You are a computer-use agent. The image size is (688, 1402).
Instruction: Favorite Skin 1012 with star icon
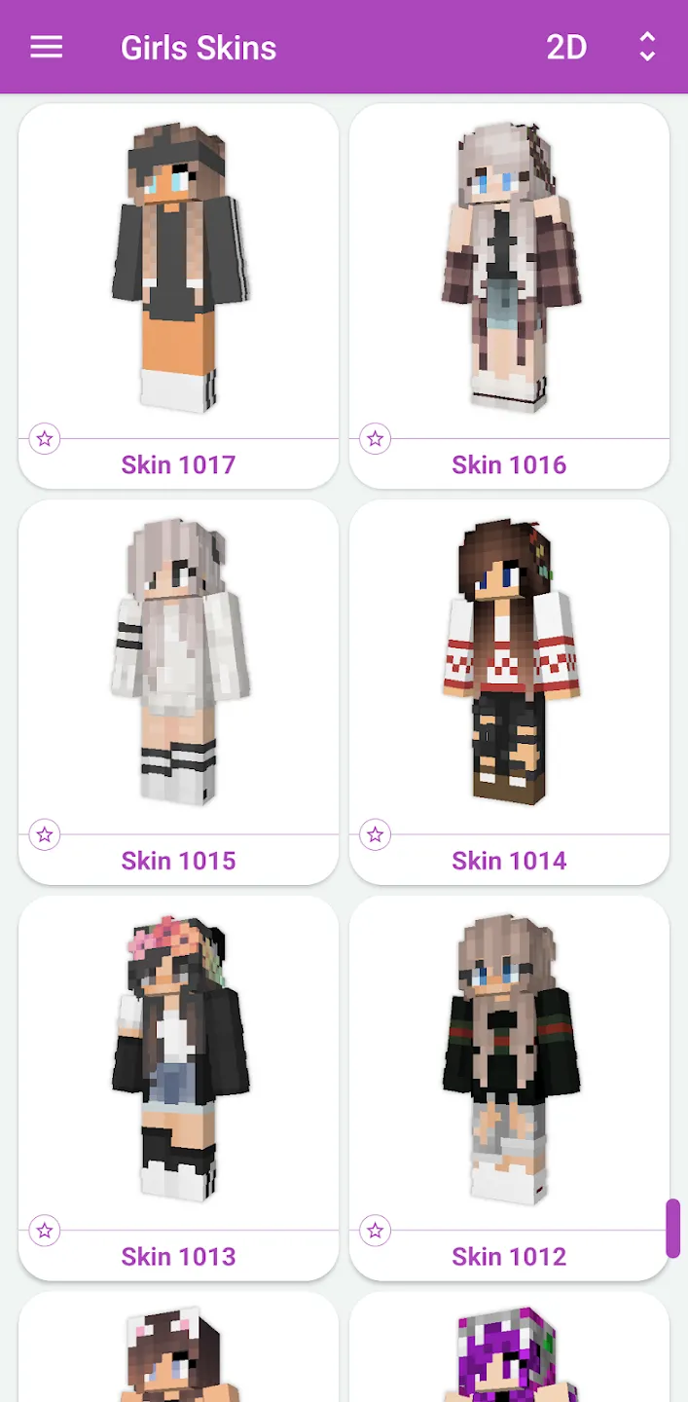376,1231
